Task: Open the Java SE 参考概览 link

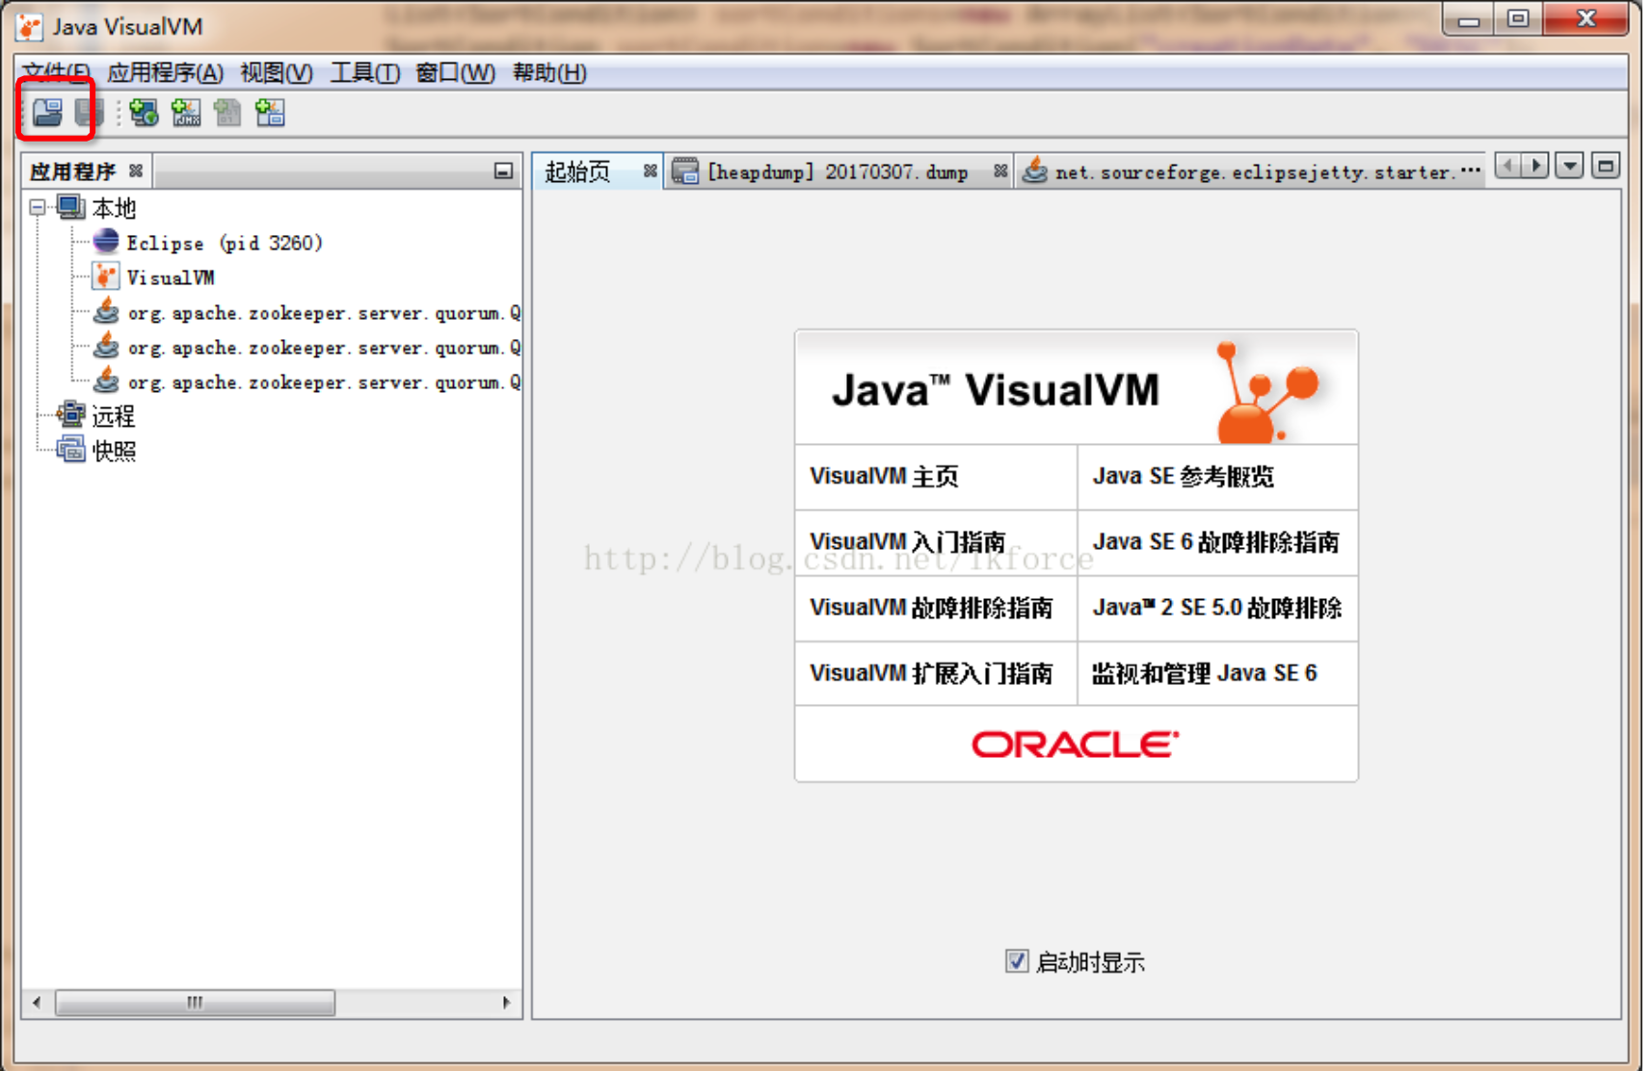Action: (x=1183, y=477)
